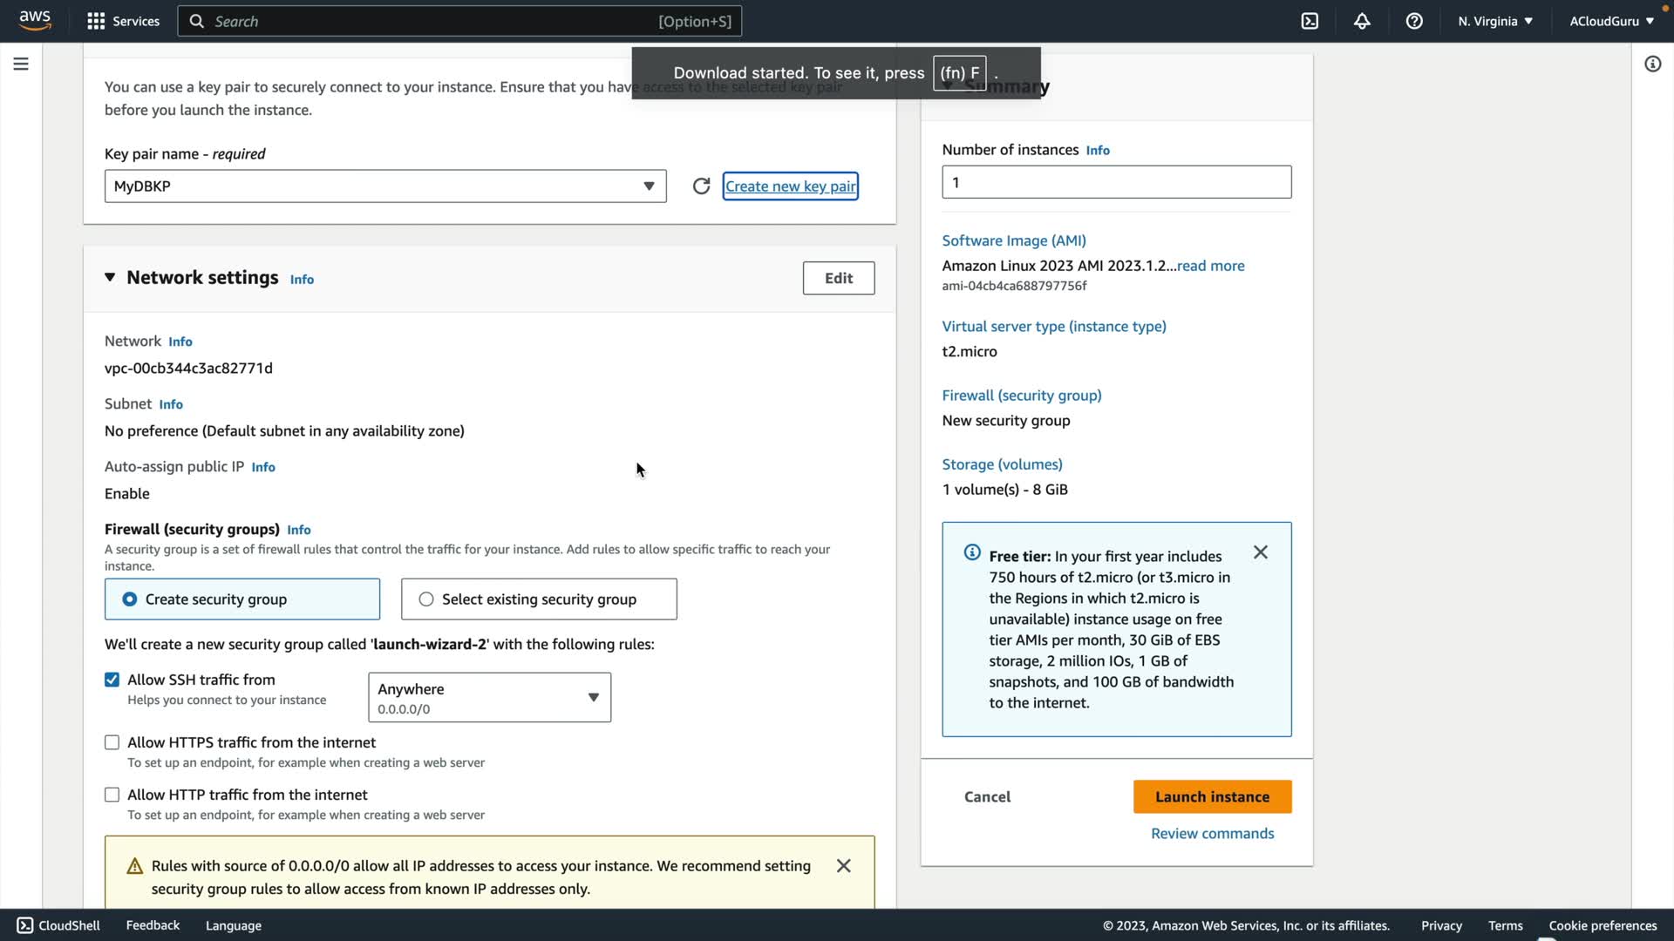Open the Anywhere SSH source dropdown

[489, 697]
